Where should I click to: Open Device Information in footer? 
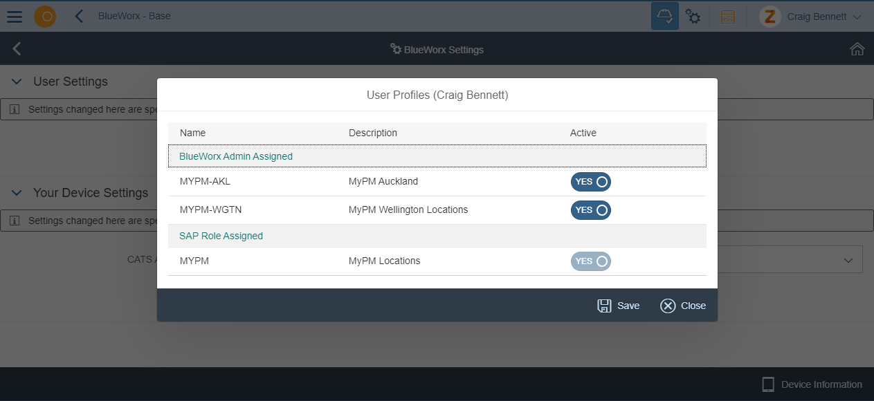click(x=812, y=384)
